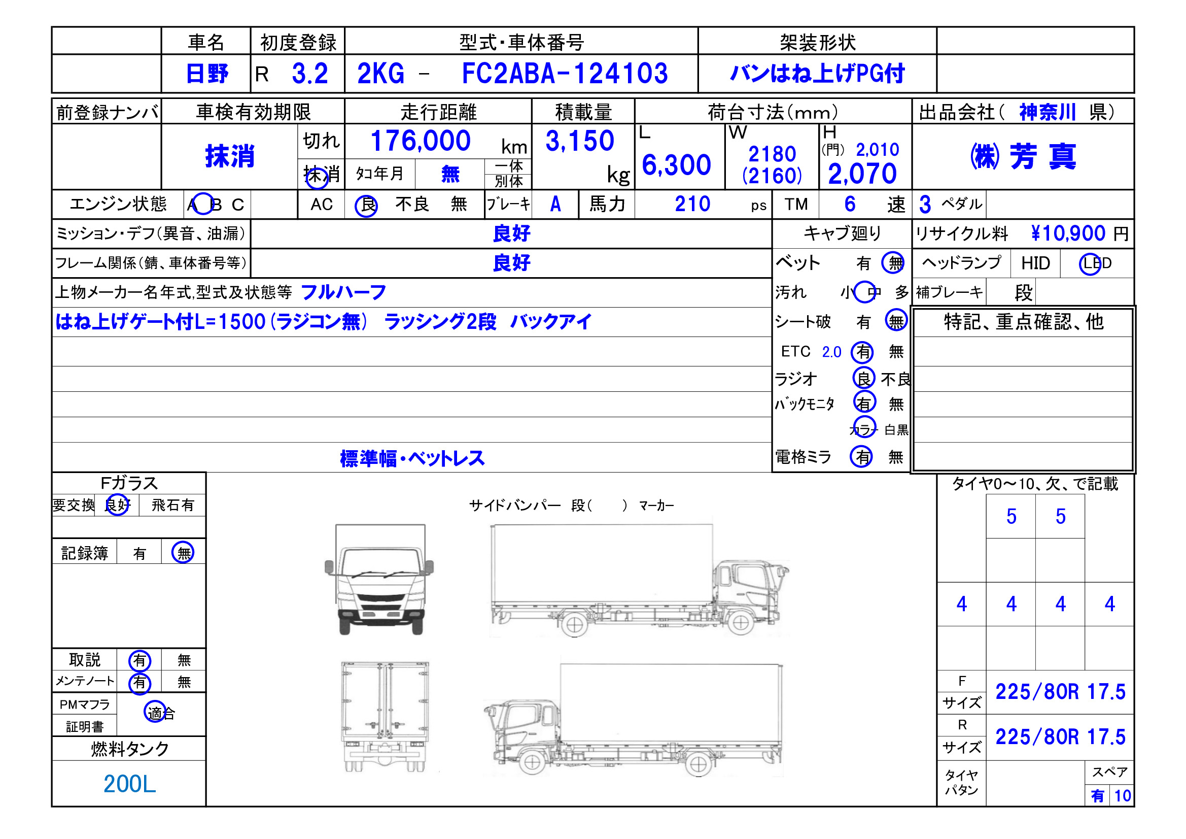The width and height of the screenshot is (1186, 839).
Task: Click fuel tank value 200L
Action: click(x=130, y=785)
